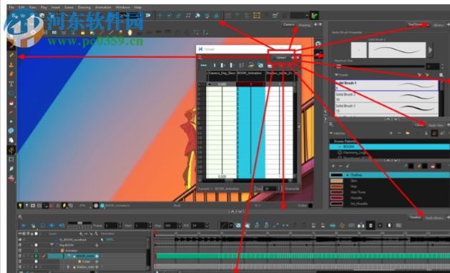The image size is (450, 273).
Task: Toggle visibility of Peg-BOOM layer
Action: [20, 245]
